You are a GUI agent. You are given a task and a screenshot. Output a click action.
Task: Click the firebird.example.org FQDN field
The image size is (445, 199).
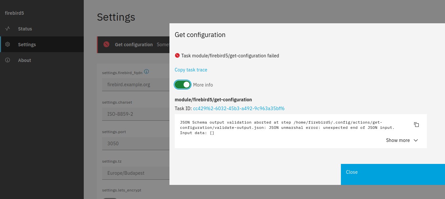click(135, 85)
